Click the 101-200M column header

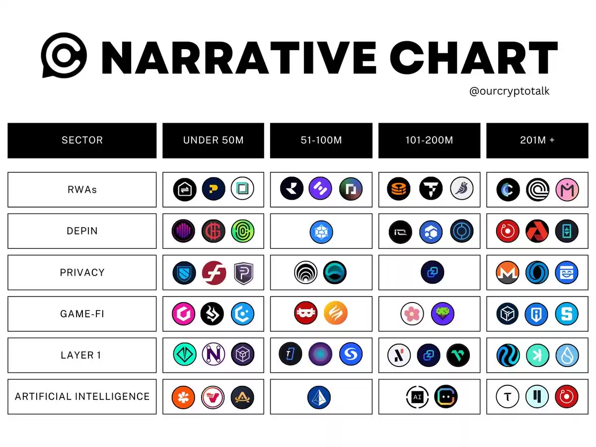point(429,141)
